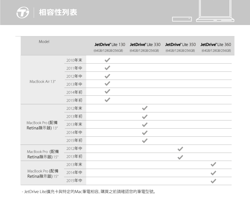The width and height of the screenshot is (250, 199).
Task: Click Lite 330 checkmark for 2013年末
Action: 145,125
